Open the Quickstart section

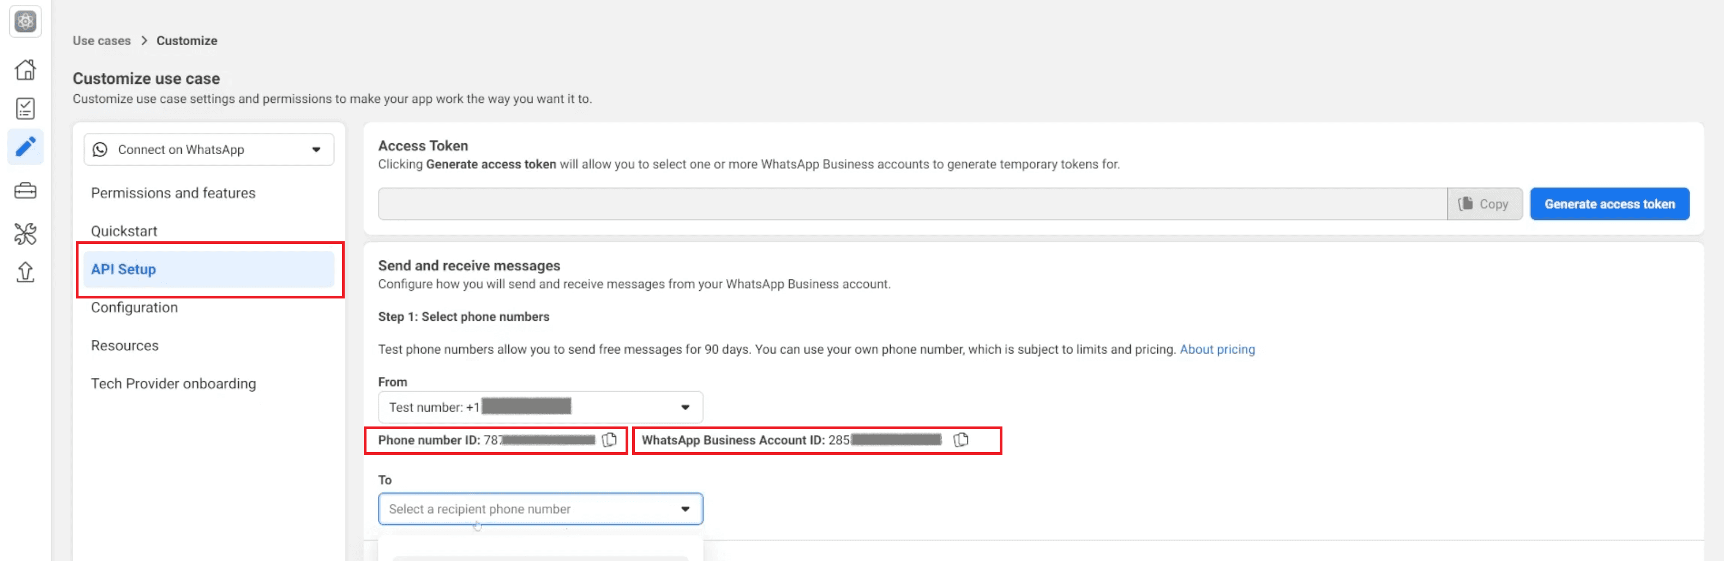pyautogui.click(x=124, y=231)
